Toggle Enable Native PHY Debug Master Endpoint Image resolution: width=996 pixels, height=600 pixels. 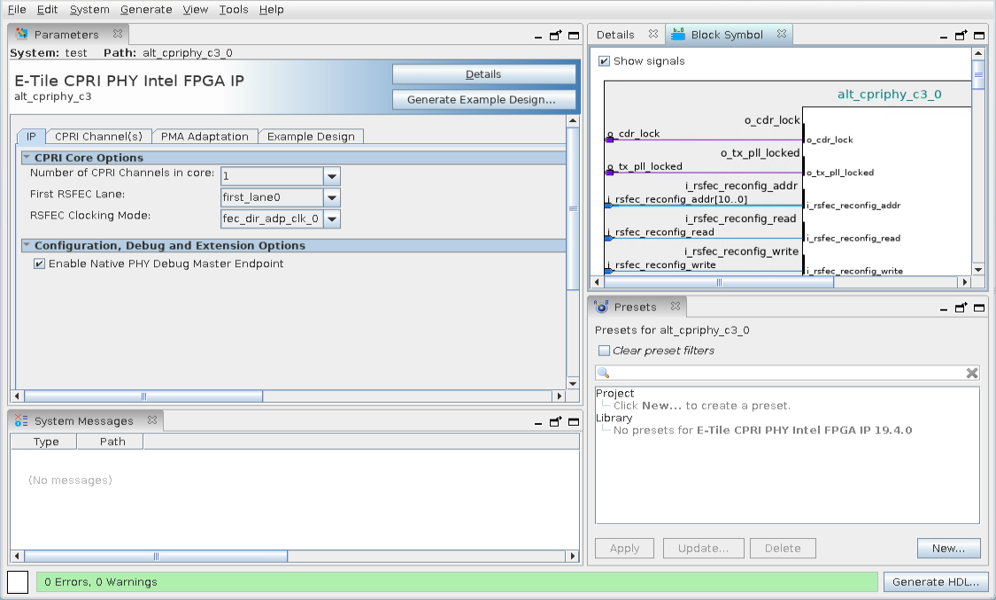tap(39, 264)
